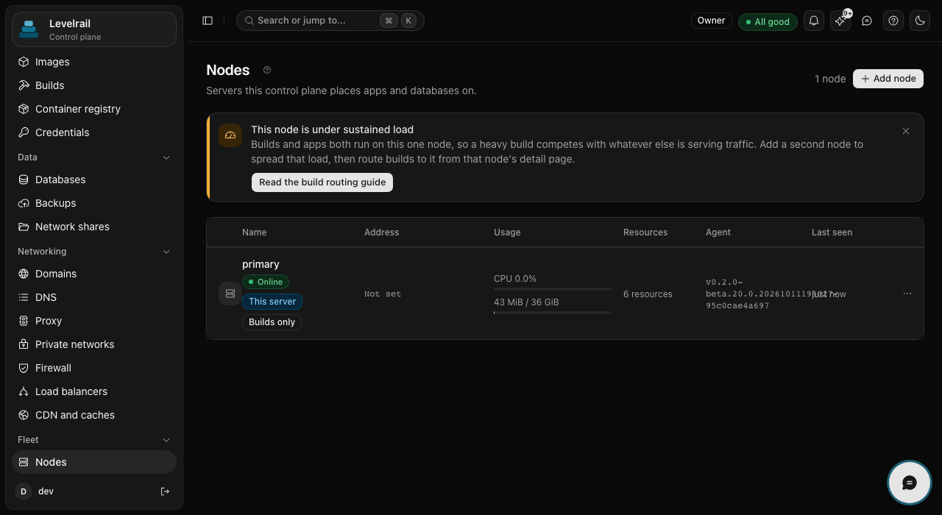942x515 pixels.
Task: Toggle dark mode moon icon
Action: [920, 21]
